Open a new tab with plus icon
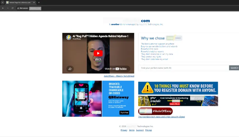 (x=39, y=2)
